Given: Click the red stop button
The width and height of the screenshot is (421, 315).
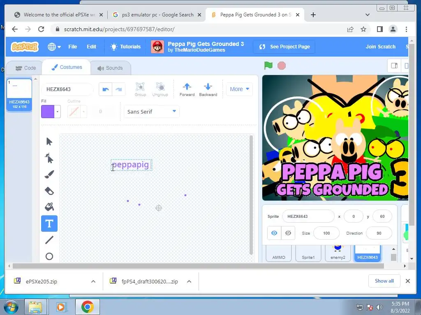Looking at the screenshot, I should tap(281, 66).
